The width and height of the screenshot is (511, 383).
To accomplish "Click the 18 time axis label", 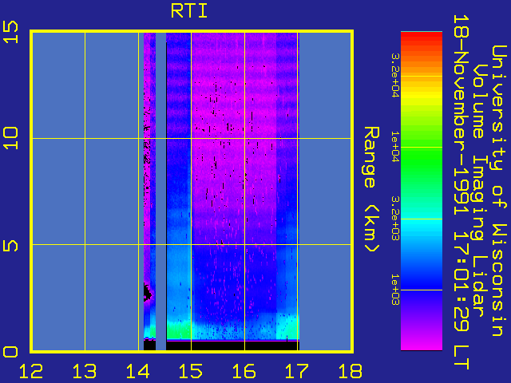I will click(x=351, y=371).
